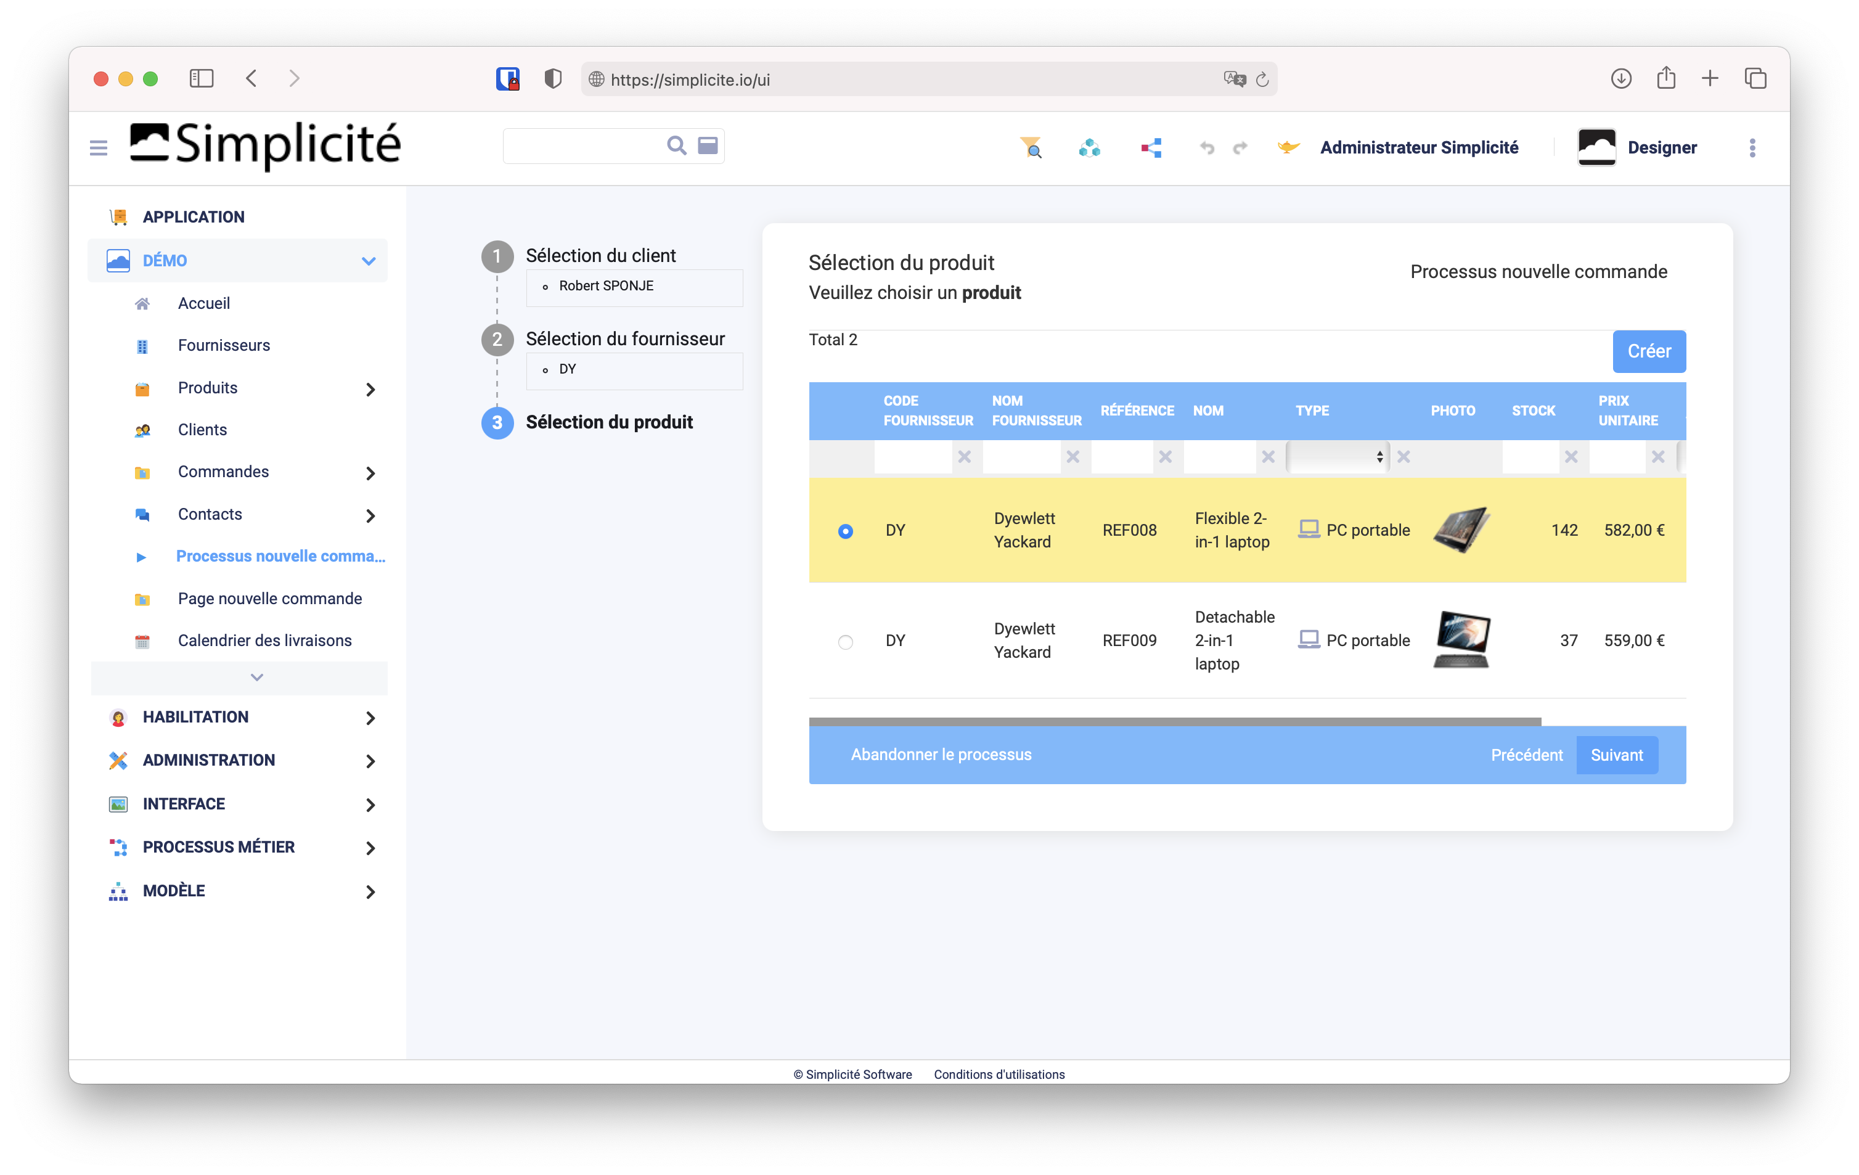
Task: Collapse the DÉMO menu section
Action: click(368, 261)
